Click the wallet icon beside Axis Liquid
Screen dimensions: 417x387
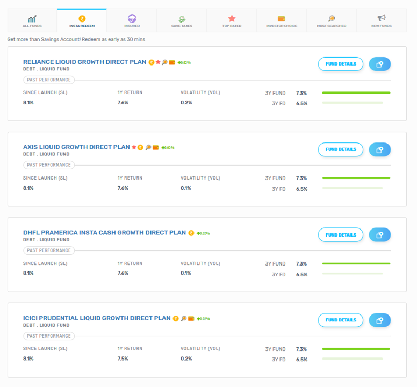click(x=156, y=148)
